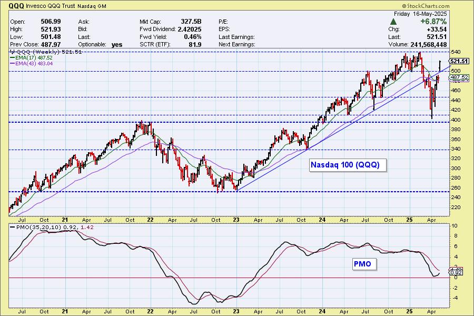Viewport: 474px width, 316px height.
Task: Click the 'QQQ (Weekly)' price legend entry
Action: point(45,52)
